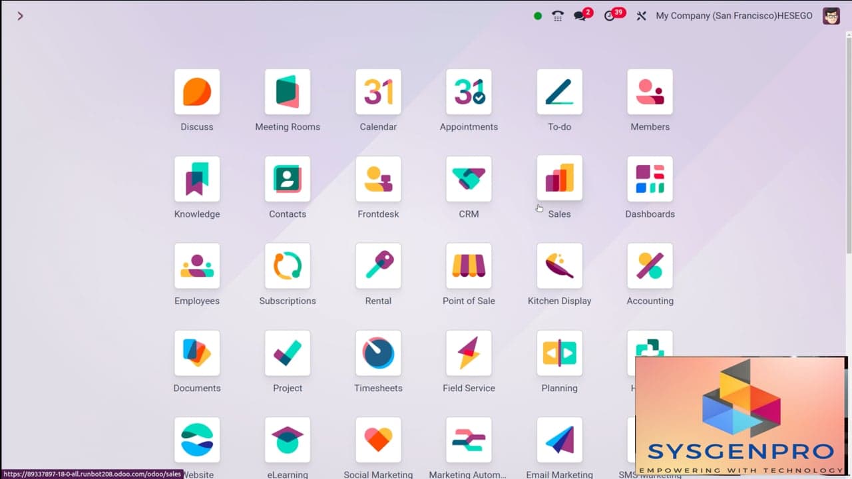This screenshot has height=479, width=852.
Task: Open the Rental app
Action: tap(378, 266)
